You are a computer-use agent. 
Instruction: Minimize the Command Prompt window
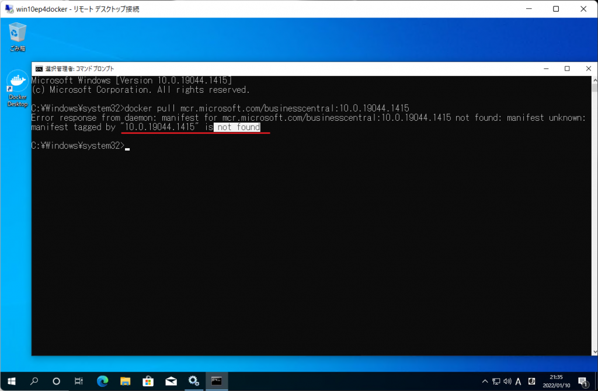(546, 69)
